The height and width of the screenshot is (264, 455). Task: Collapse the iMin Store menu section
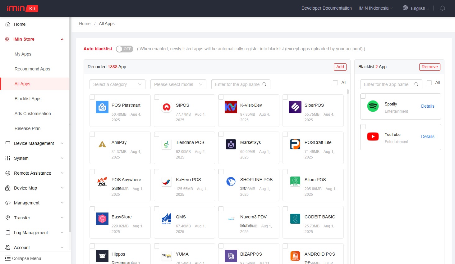tap(62, 39)
